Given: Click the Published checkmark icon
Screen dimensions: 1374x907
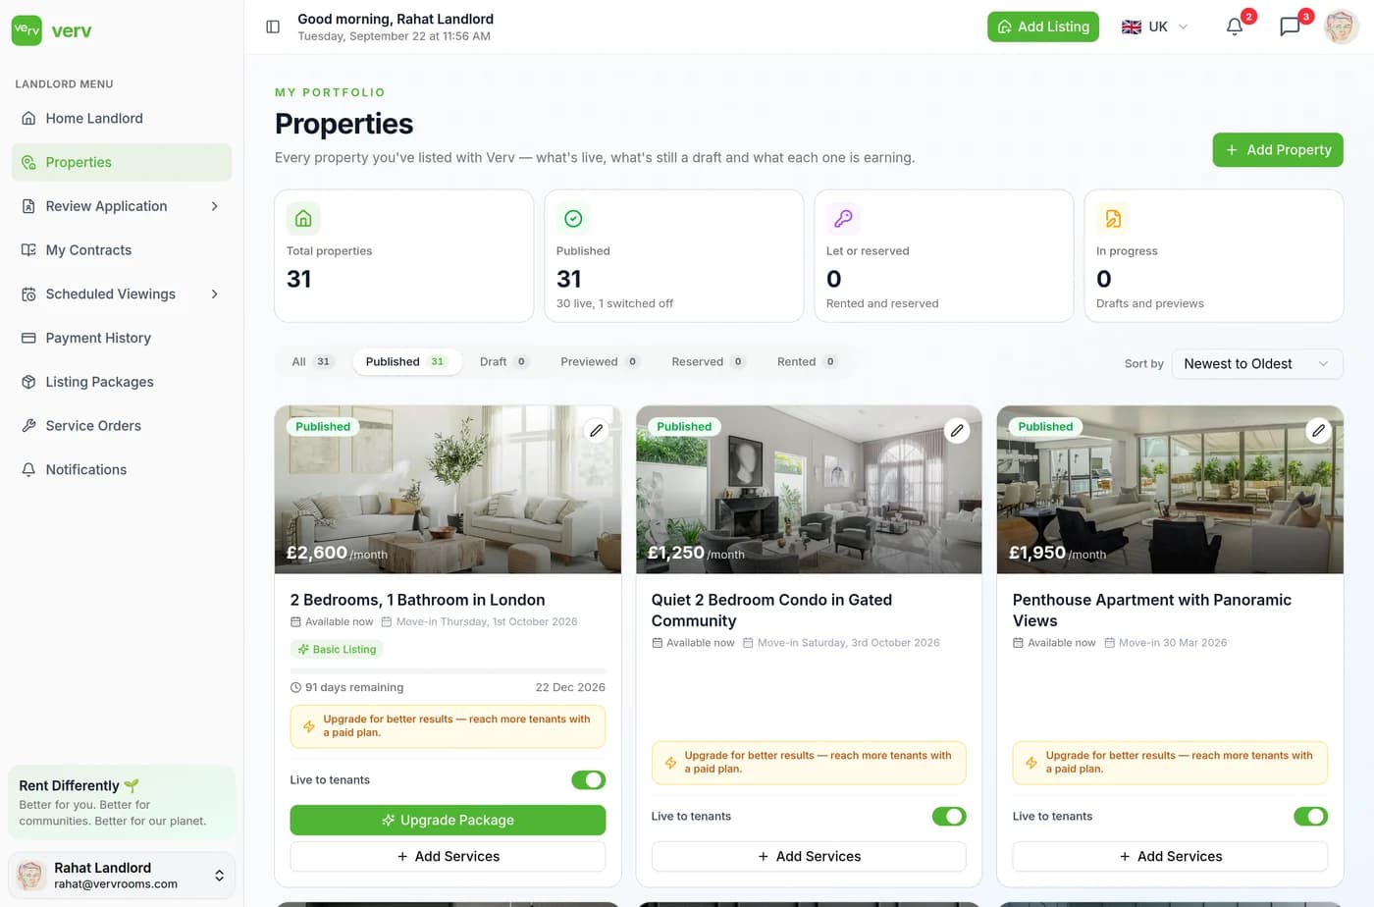Looking at the screenshot, I should coord(573,218).
